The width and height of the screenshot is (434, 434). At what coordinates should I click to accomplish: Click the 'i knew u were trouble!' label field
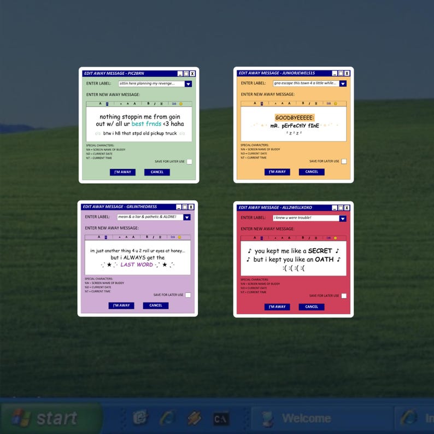pyautogui.click(x=306, y=218)
